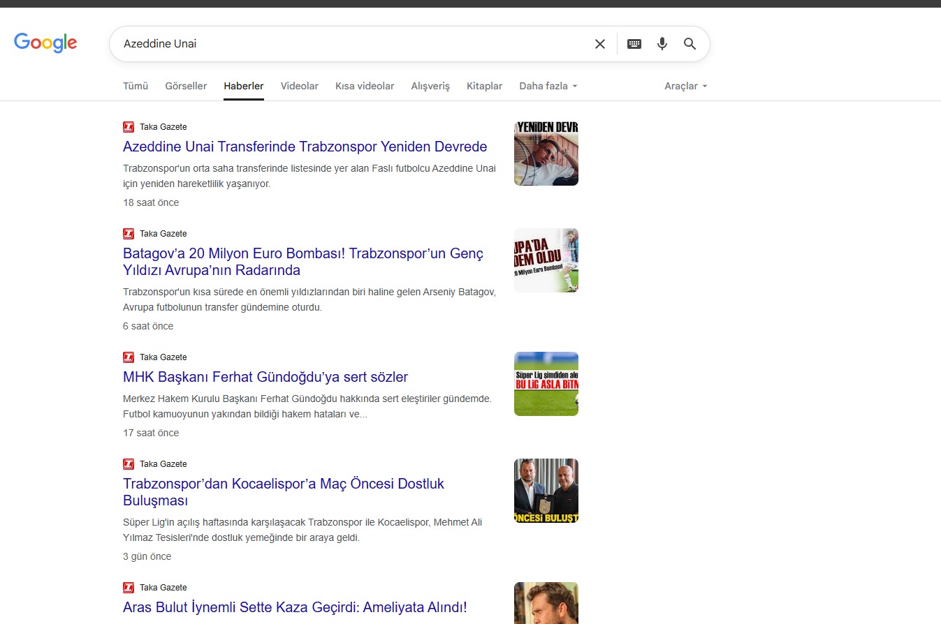Click thumbnail of Azeddine Unai article

pos(546,154)
